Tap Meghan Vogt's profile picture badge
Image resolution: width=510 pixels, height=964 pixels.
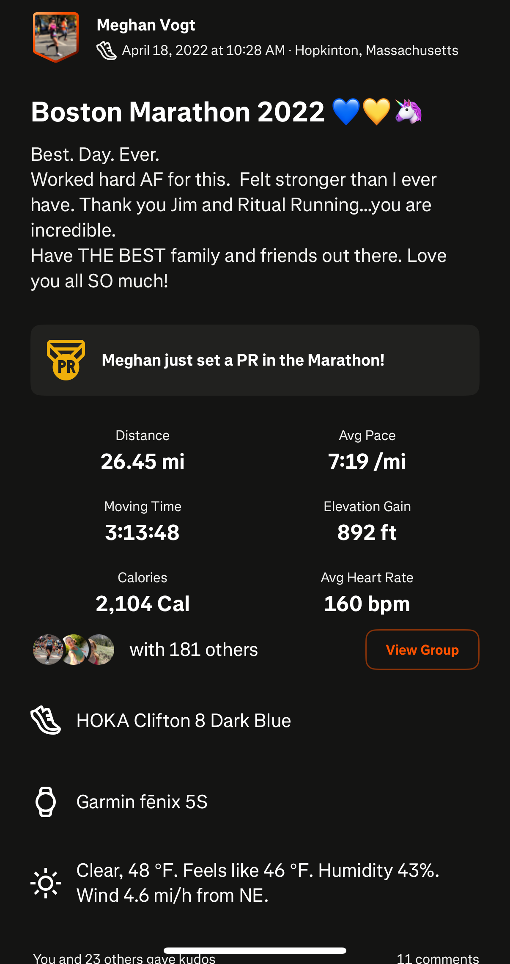point(56,37)
